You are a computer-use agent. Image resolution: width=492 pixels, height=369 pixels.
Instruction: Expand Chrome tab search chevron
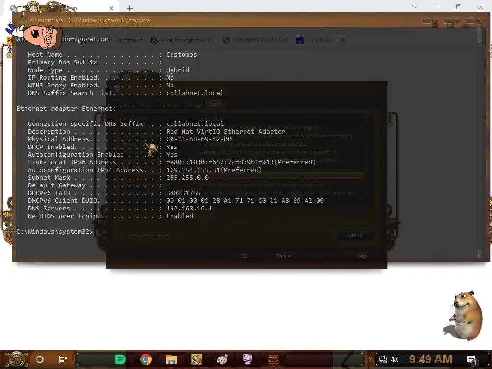point(415,7)
